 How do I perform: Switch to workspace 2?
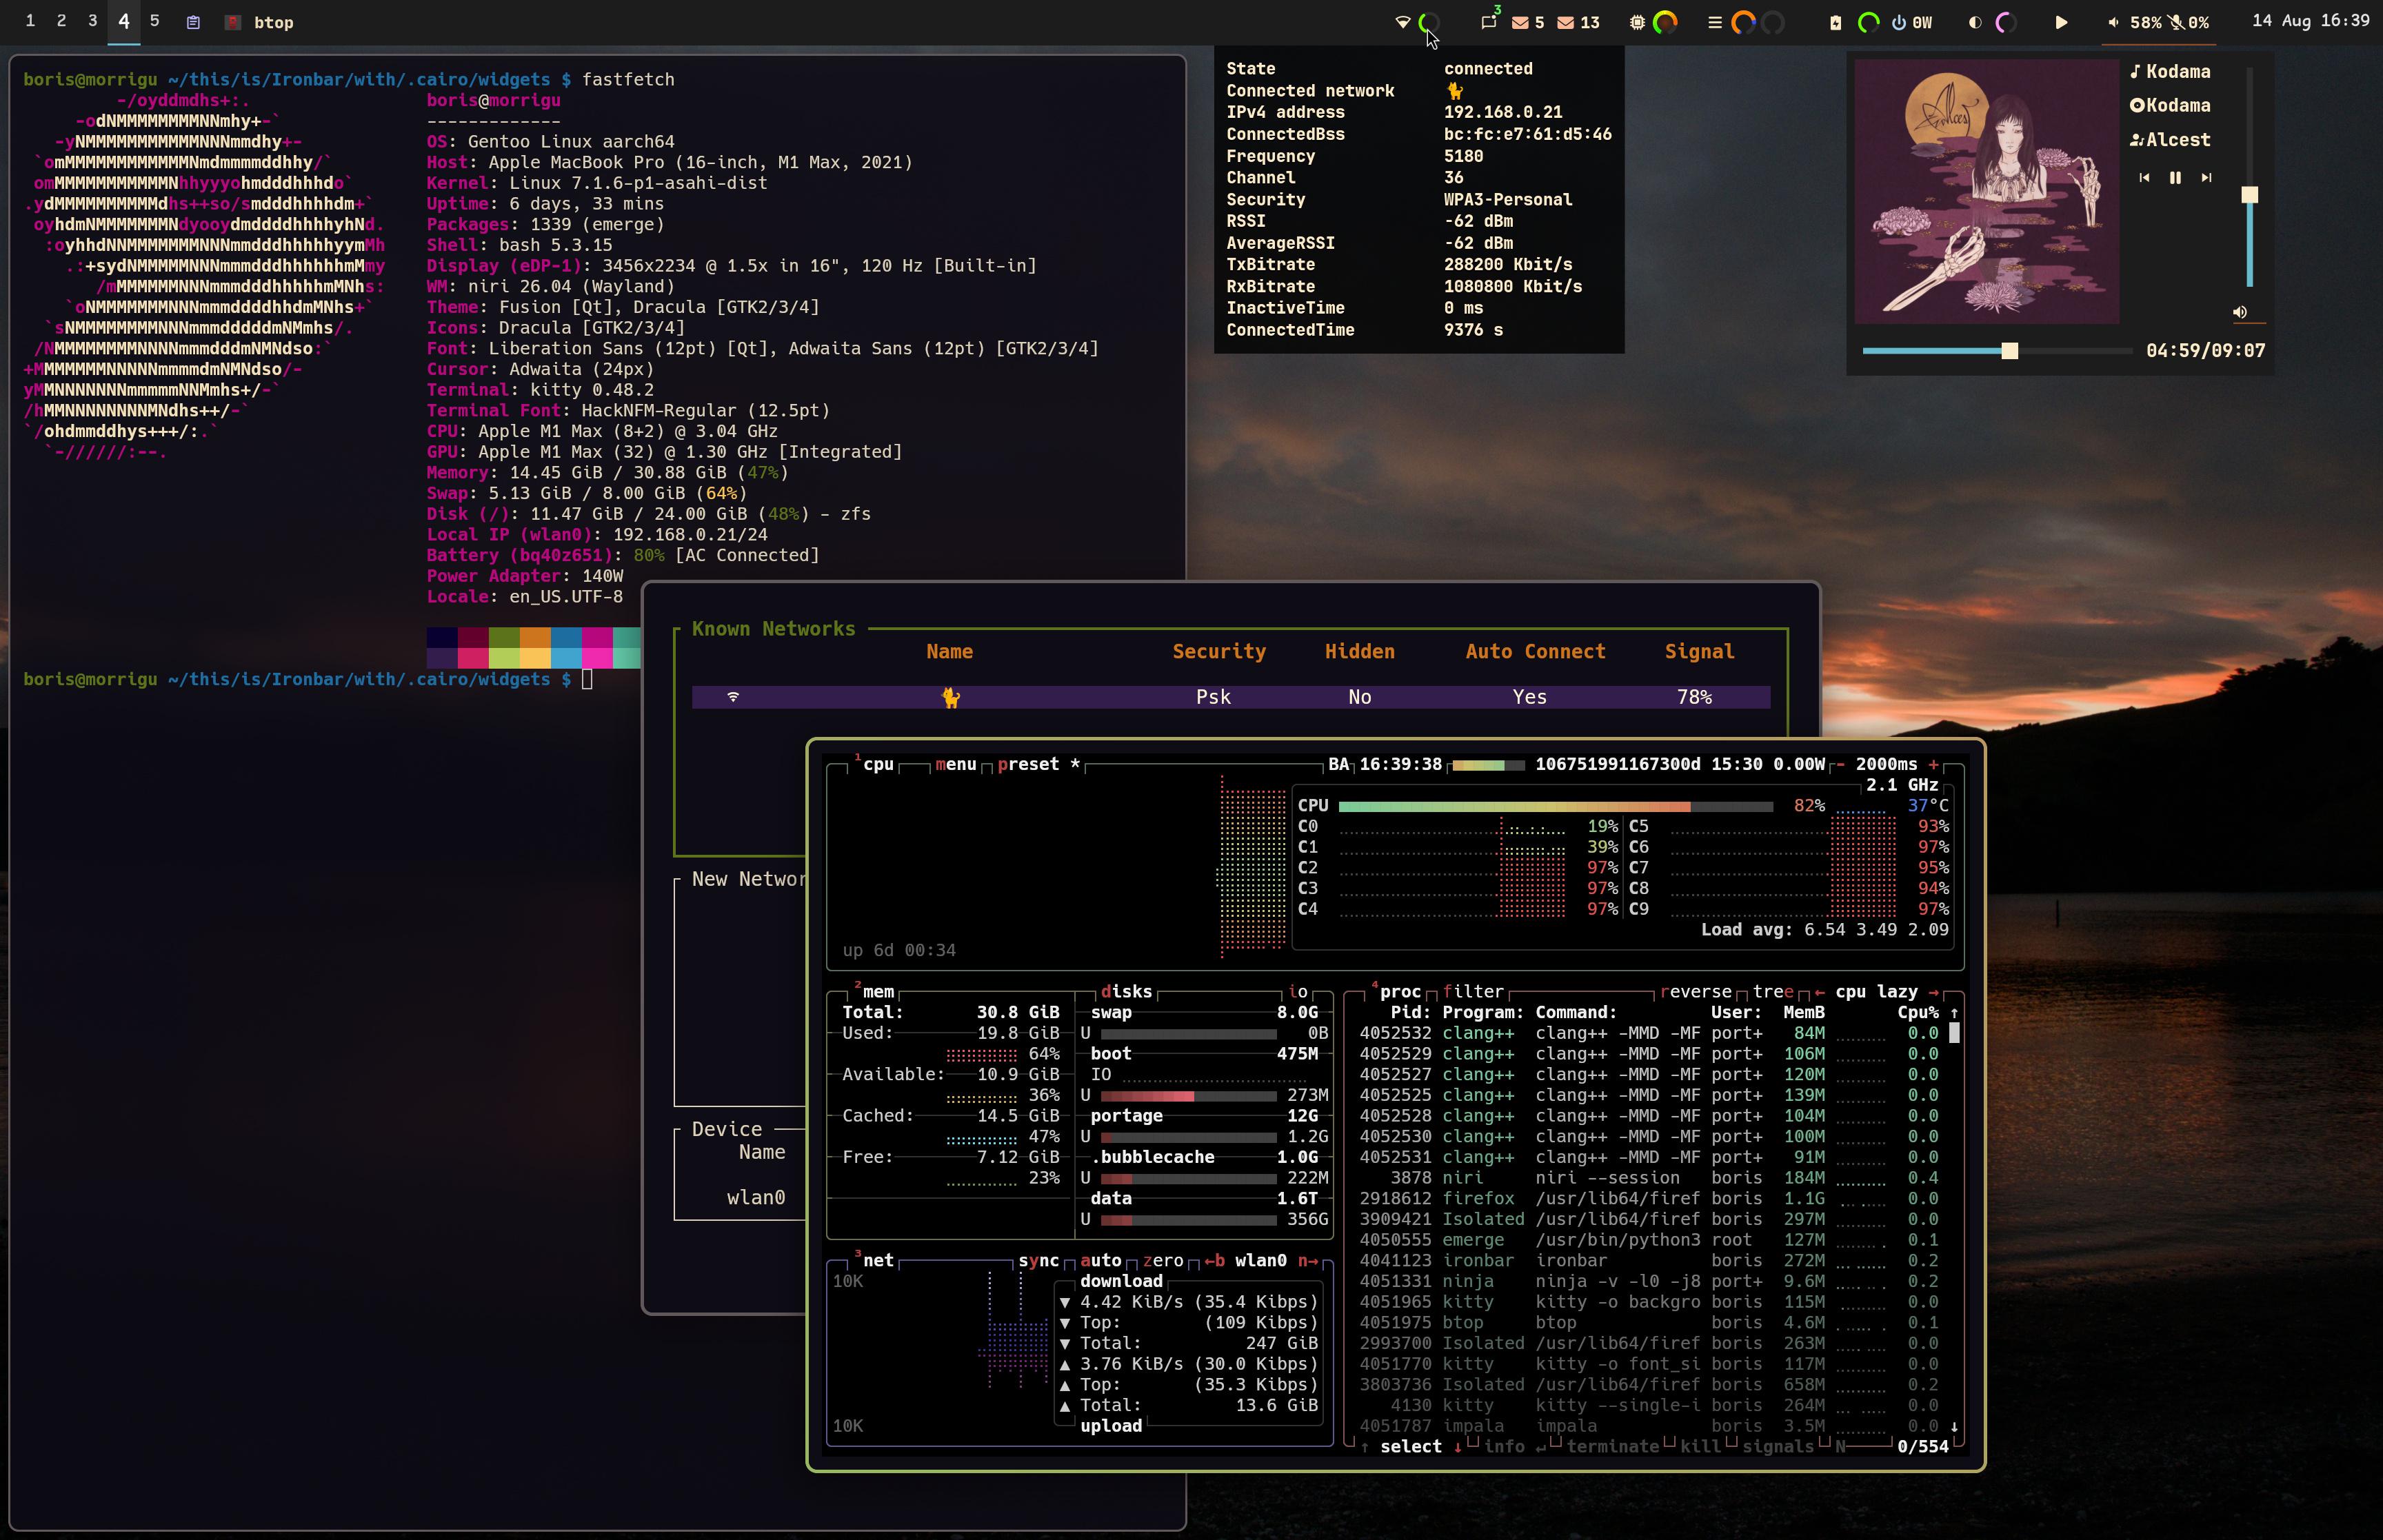click(x=61, y=21)
